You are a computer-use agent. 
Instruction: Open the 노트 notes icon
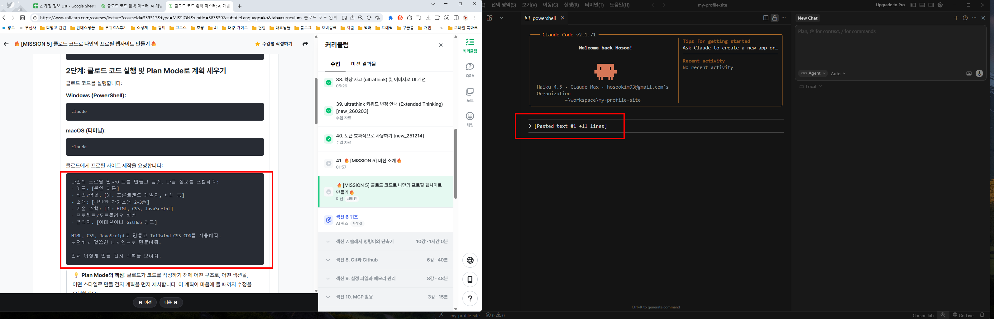[470, 95]
